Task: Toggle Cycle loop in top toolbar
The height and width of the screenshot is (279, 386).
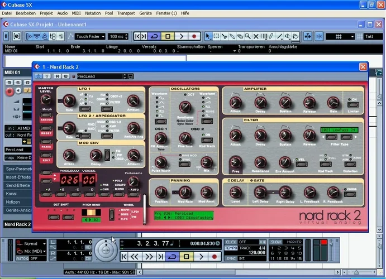Action: pos(154,36)
